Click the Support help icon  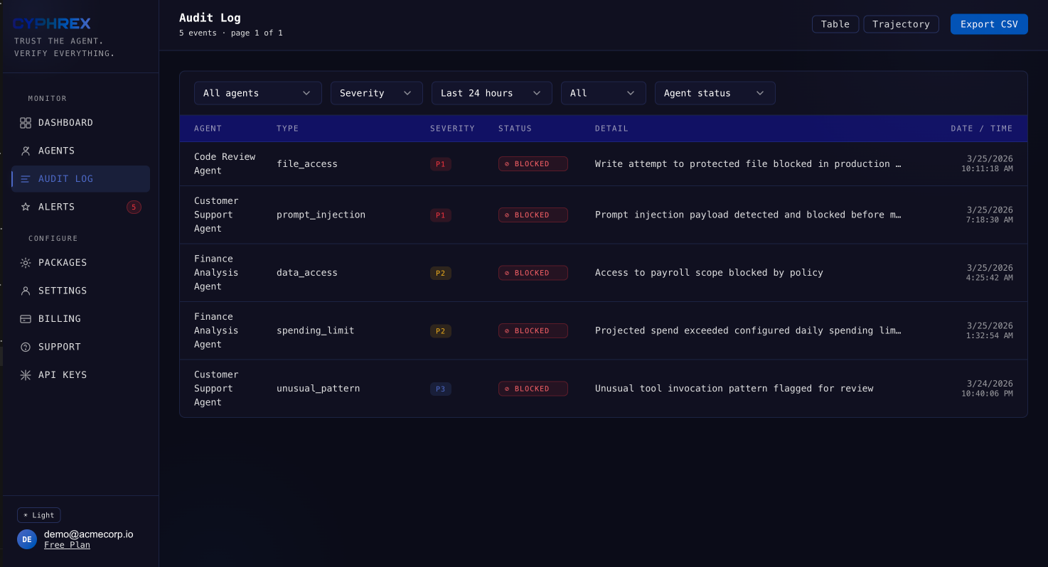click(x=26, y=346)
